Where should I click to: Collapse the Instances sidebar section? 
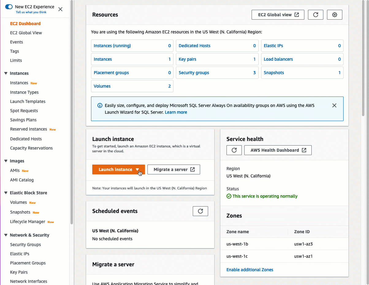(x=6, y=73)
